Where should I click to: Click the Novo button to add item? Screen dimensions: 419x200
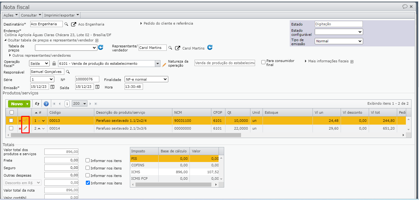(x=17, y=104)
